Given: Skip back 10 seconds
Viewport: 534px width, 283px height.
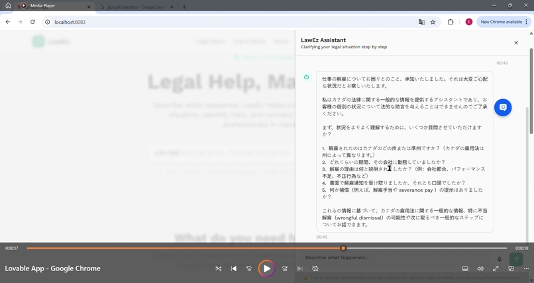Looking at the screenshot, I should 249,268.
